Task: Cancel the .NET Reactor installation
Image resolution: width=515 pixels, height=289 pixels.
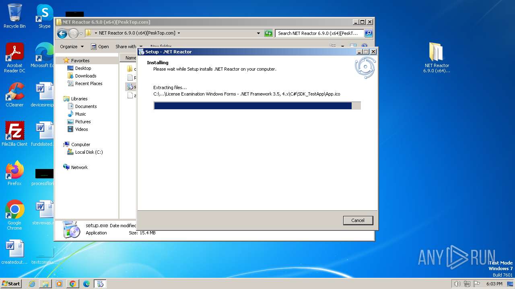Action: coord(358,220)
